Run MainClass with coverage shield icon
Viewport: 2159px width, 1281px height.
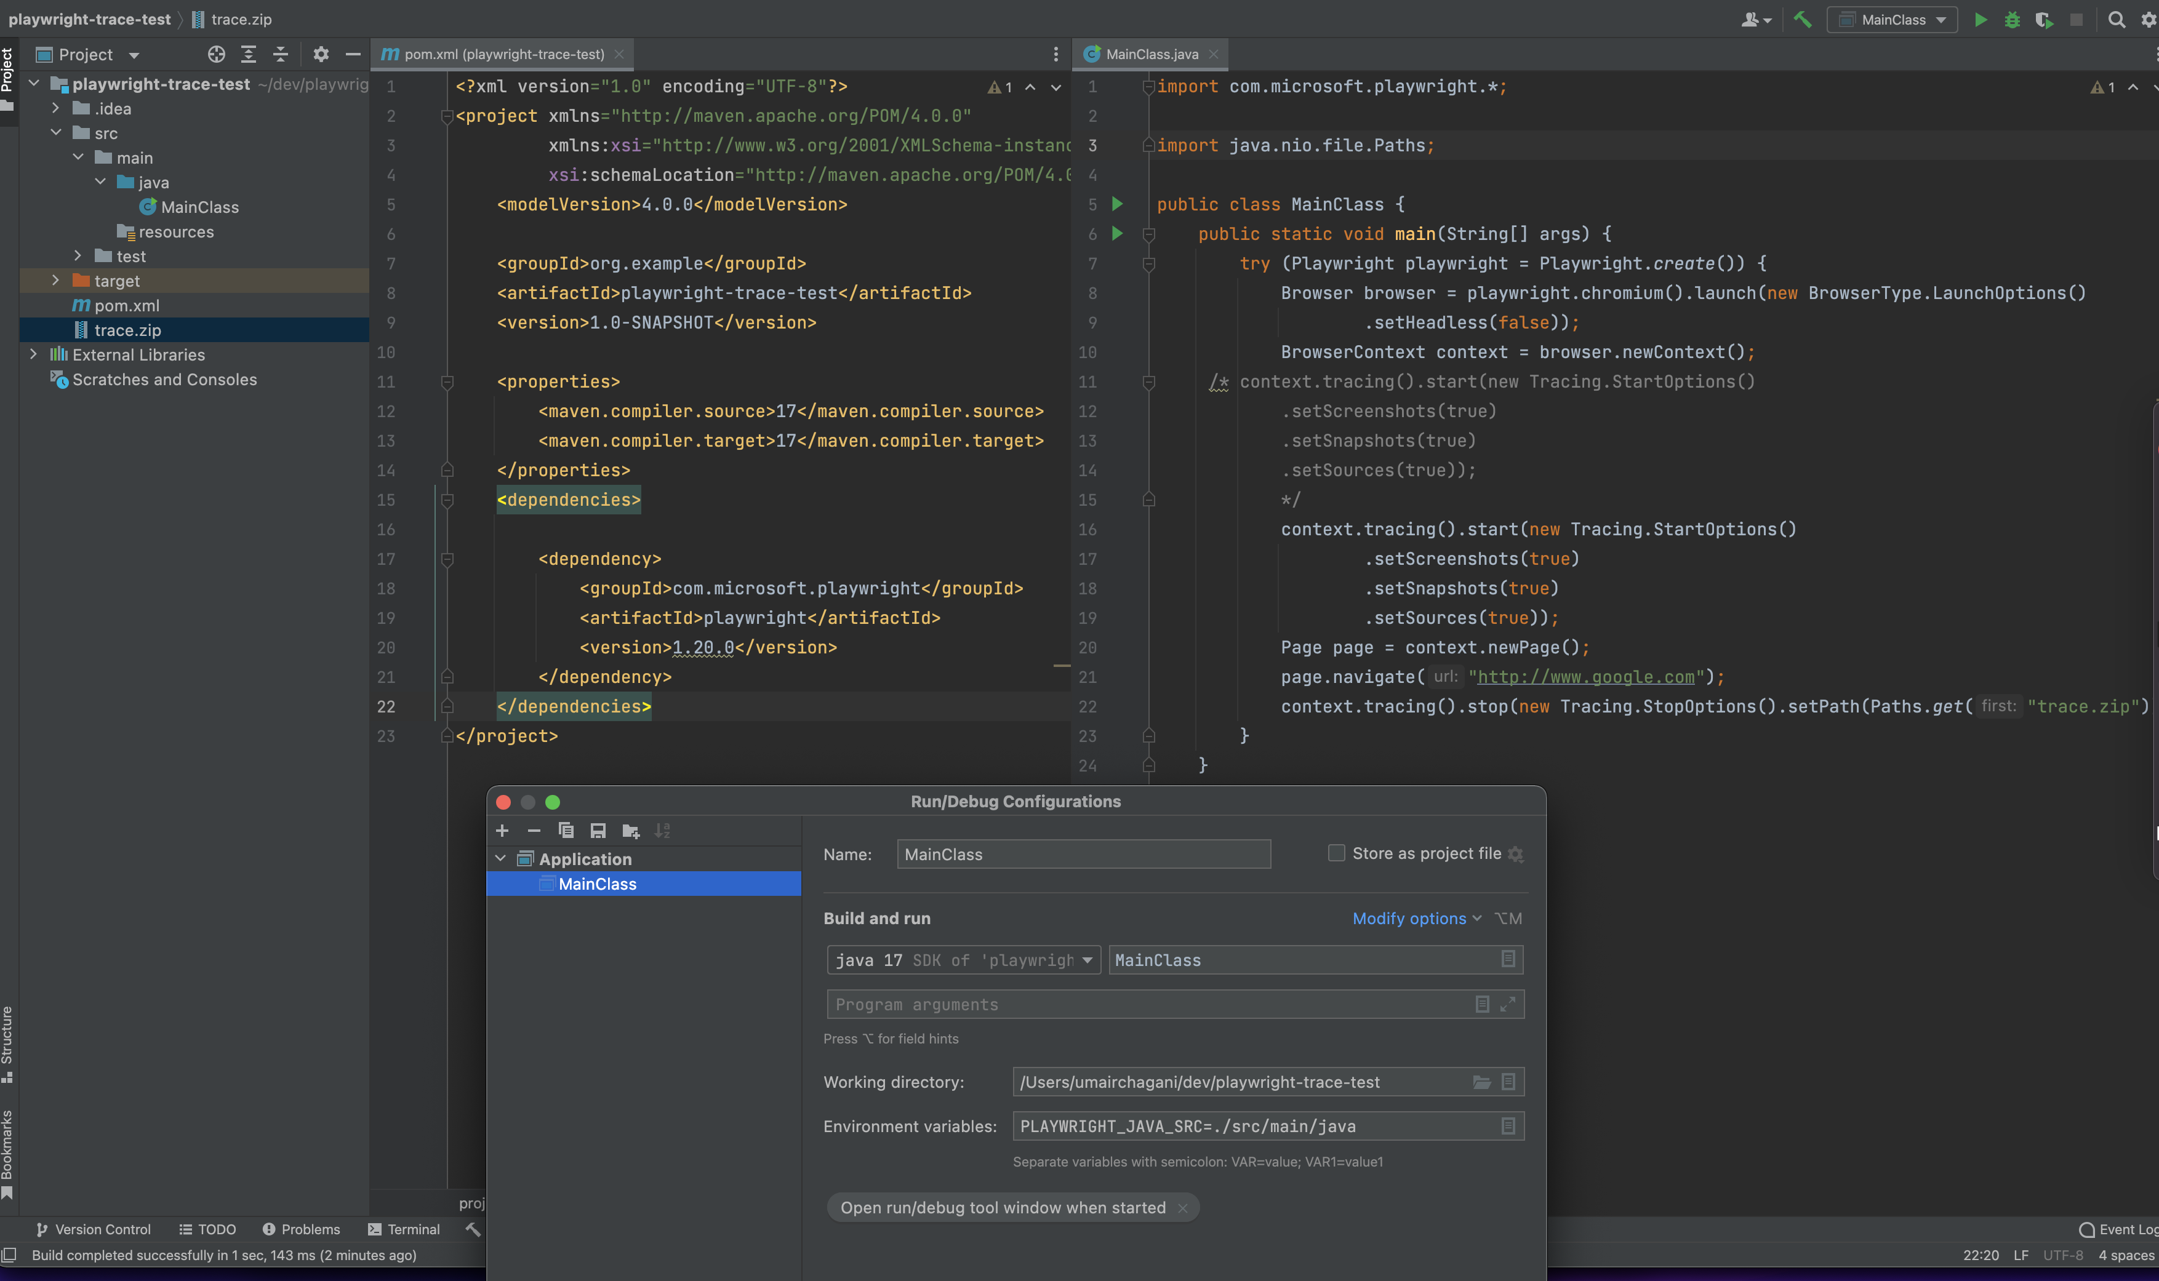[x=2045, y=19]
